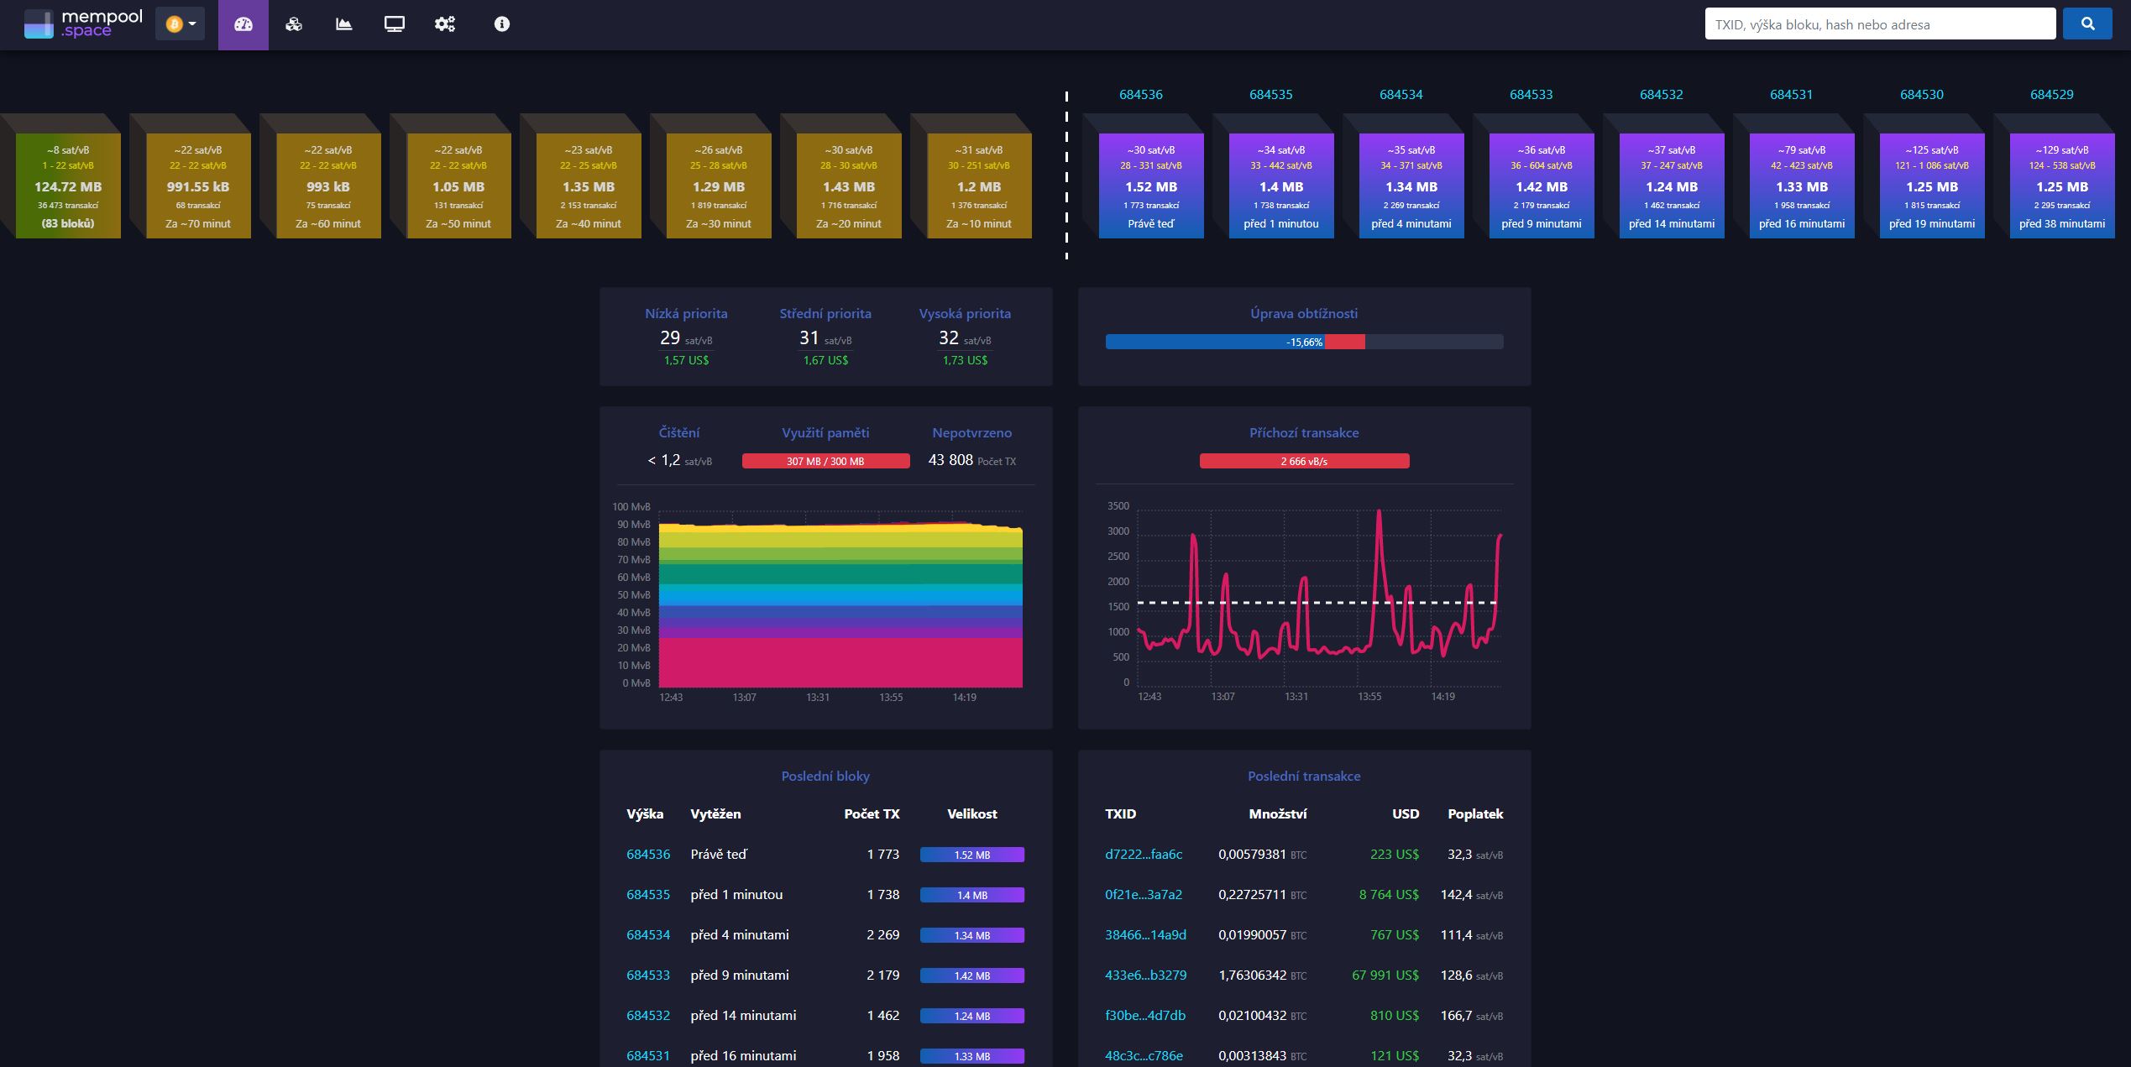Open block height link 684536 at top
This screenshot has width=2131, height=1067.
(1141, 95)
